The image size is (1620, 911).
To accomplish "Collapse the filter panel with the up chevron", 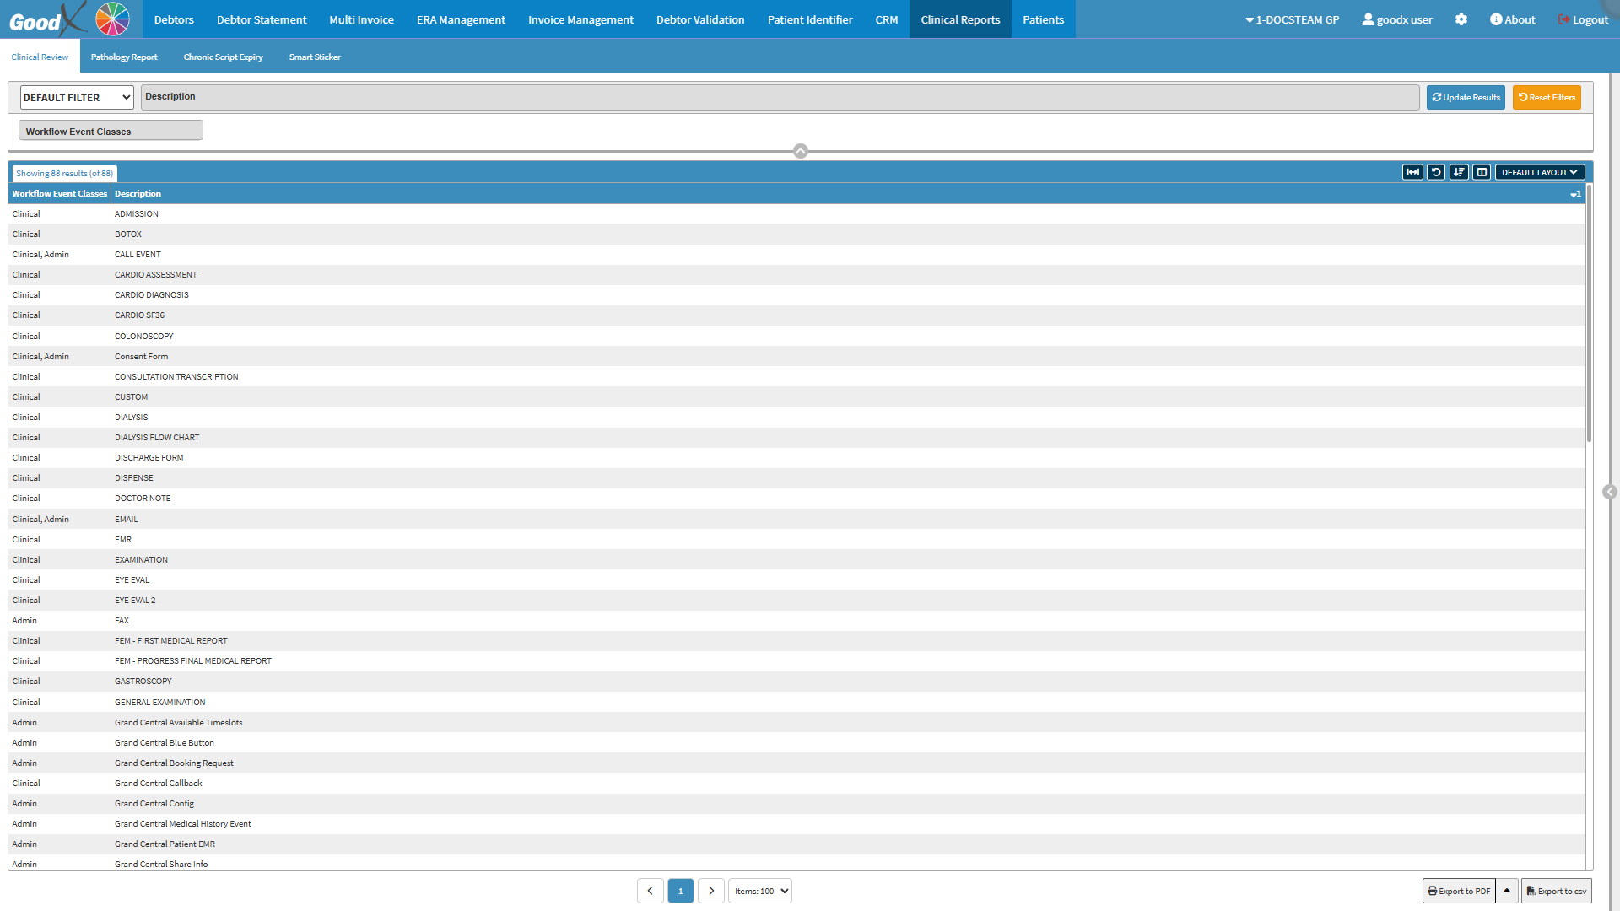I will (801, 151).
